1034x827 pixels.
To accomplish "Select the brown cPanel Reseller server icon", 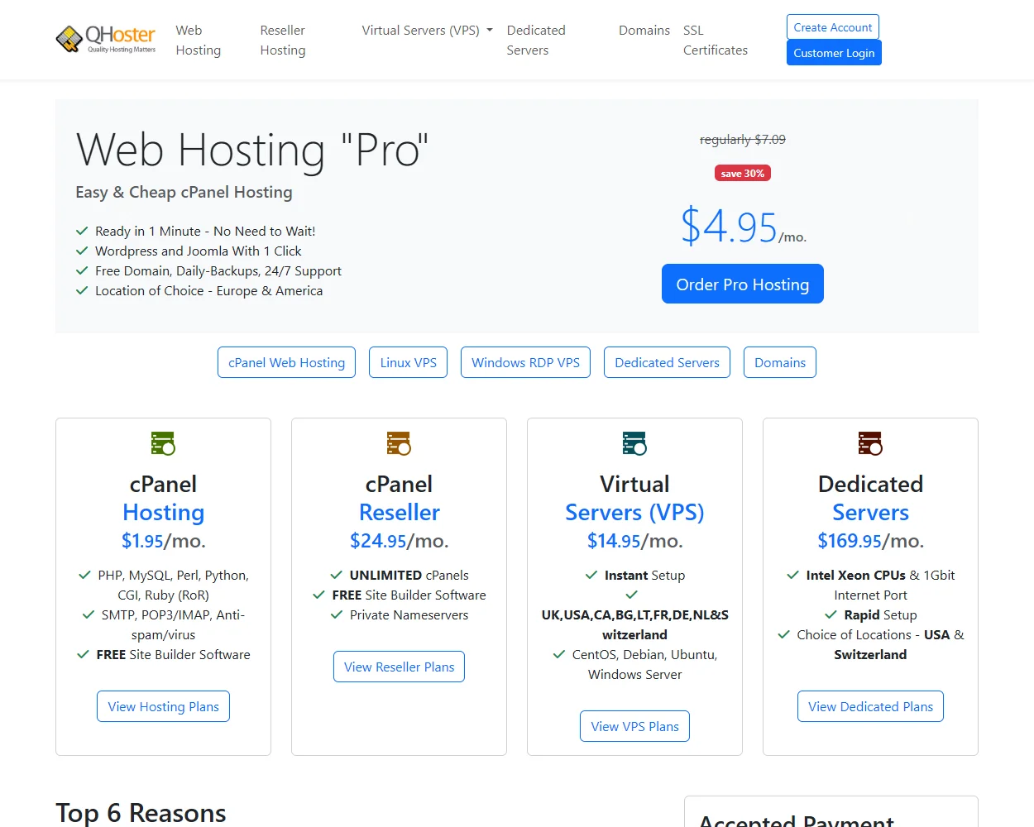I will click(399, 443).
